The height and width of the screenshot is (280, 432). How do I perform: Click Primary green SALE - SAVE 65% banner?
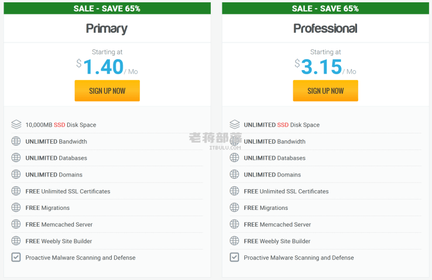click(x=107, y=8)
